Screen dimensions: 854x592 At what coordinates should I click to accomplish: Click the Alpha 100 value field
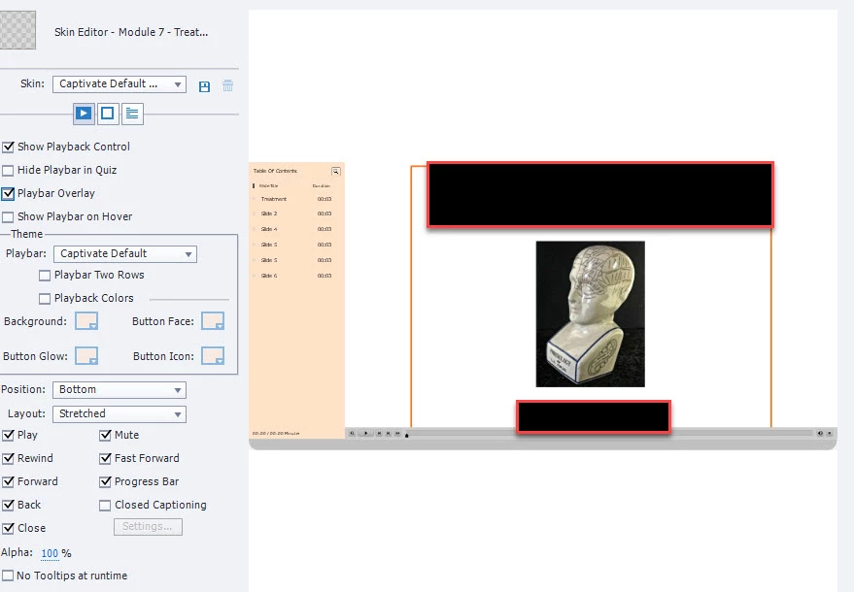point(50,553)
